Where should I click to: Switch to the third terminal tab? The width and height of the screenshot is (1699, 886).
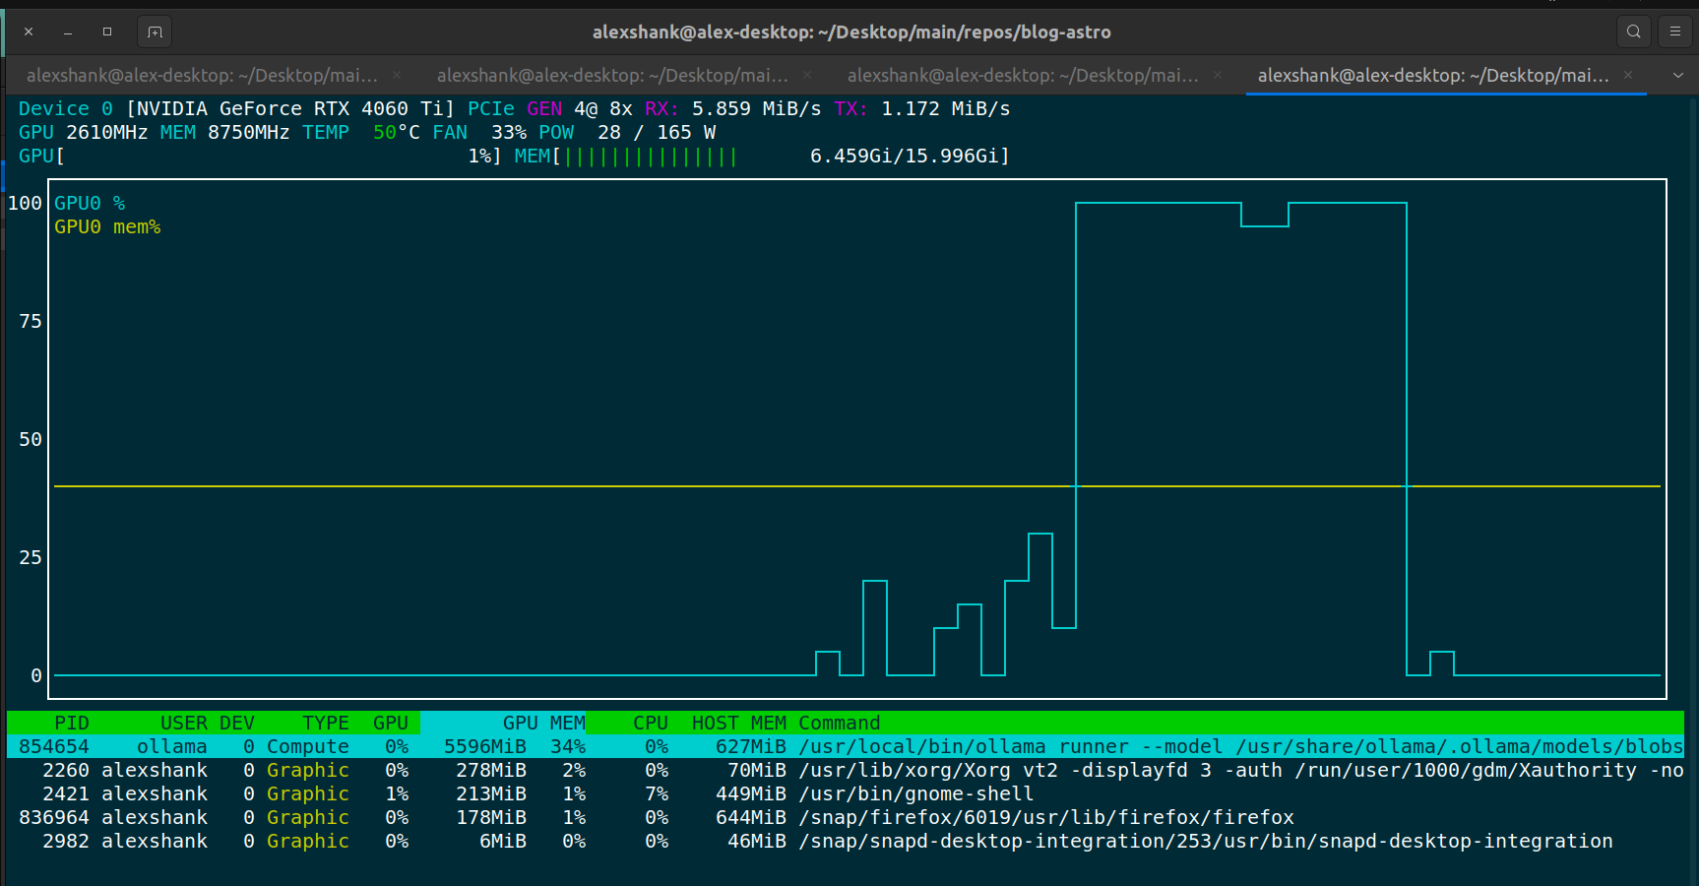1024,75
